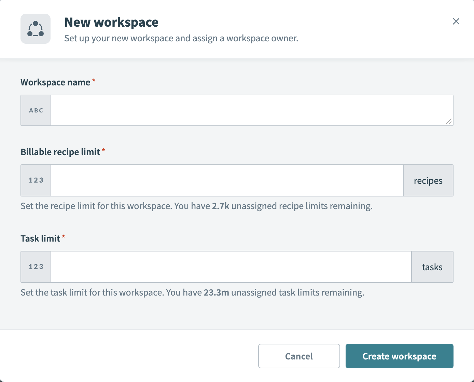
Task: Focus the Billable recipe limit input
Action: (x=227, y=180)
